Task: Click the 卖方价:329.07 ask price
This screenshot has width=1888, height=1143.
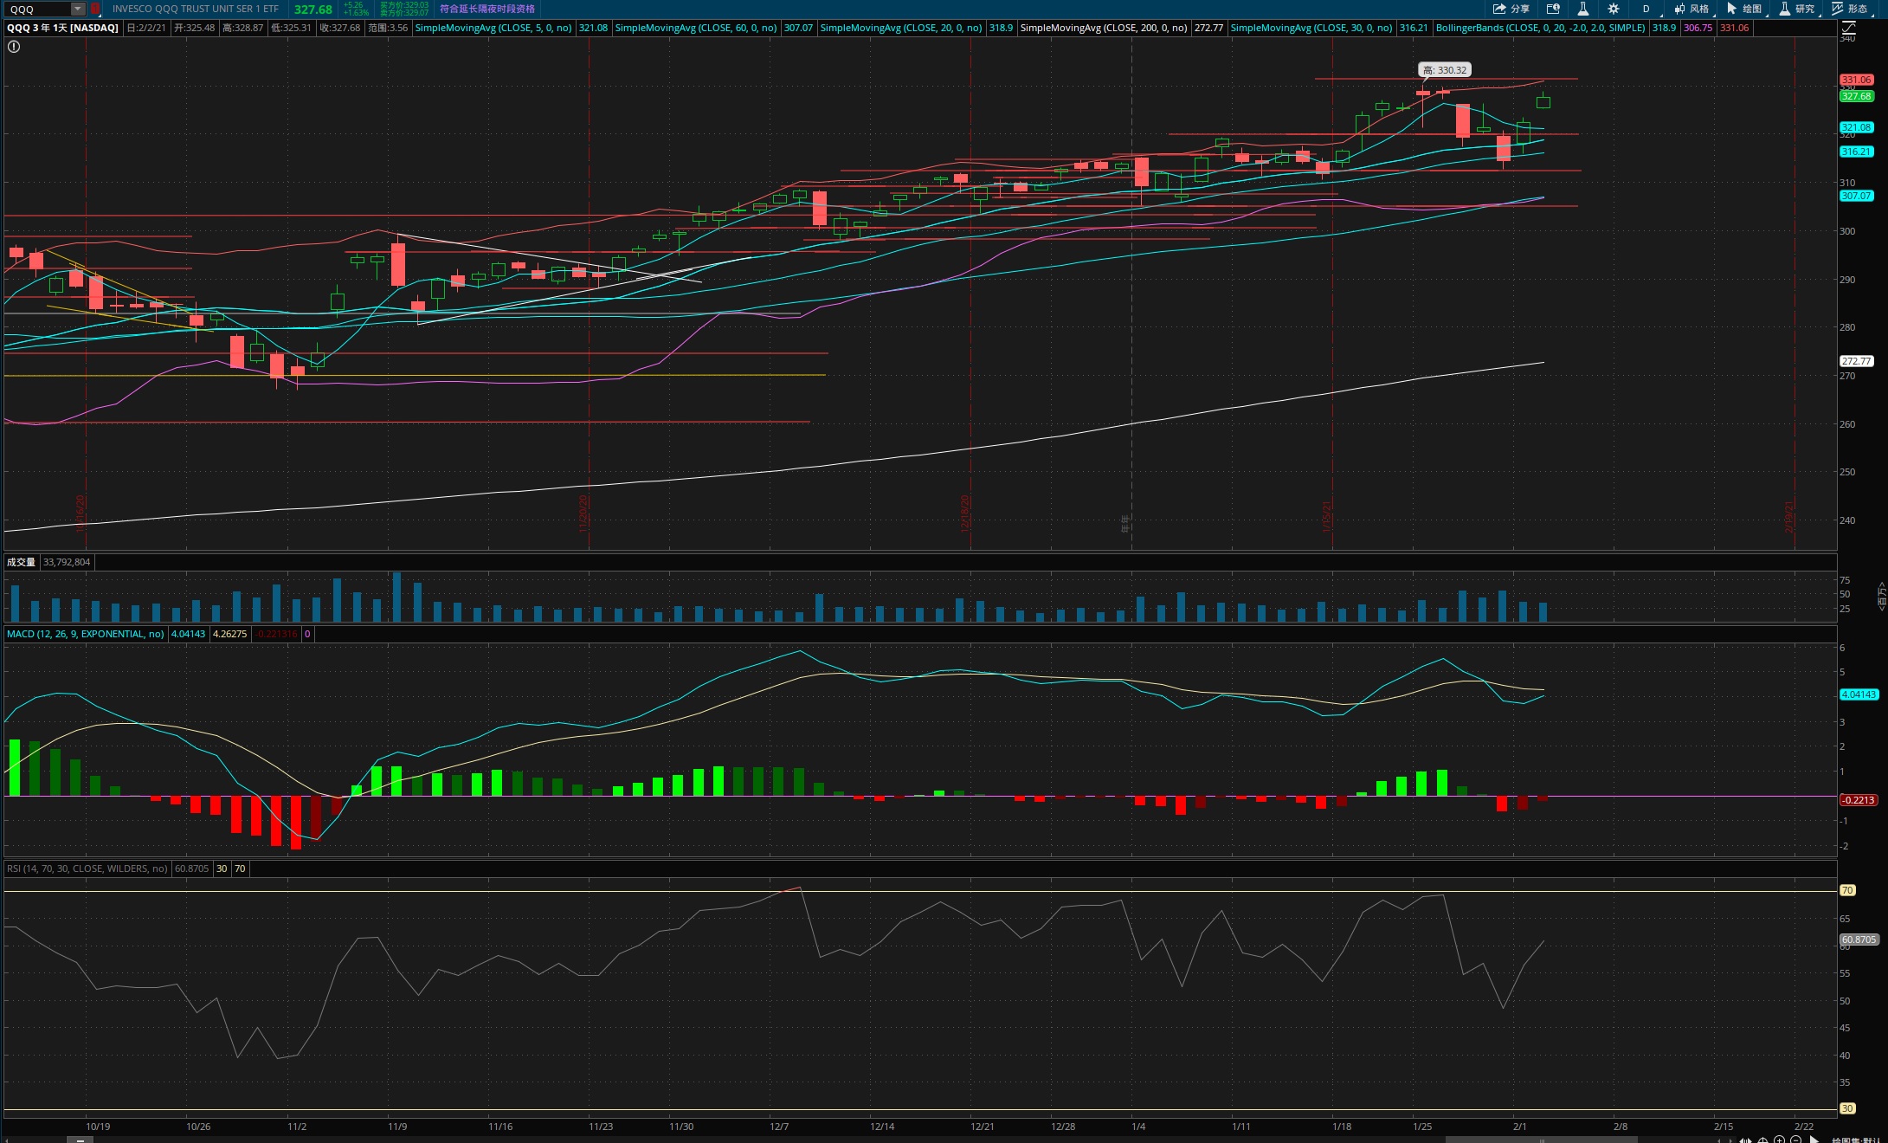Action: pyautogui.click(x=404, y=13)
